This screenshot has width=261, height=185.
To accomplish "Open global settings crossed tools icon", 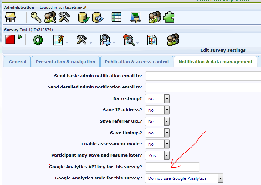I will click(x=64, y=17).
